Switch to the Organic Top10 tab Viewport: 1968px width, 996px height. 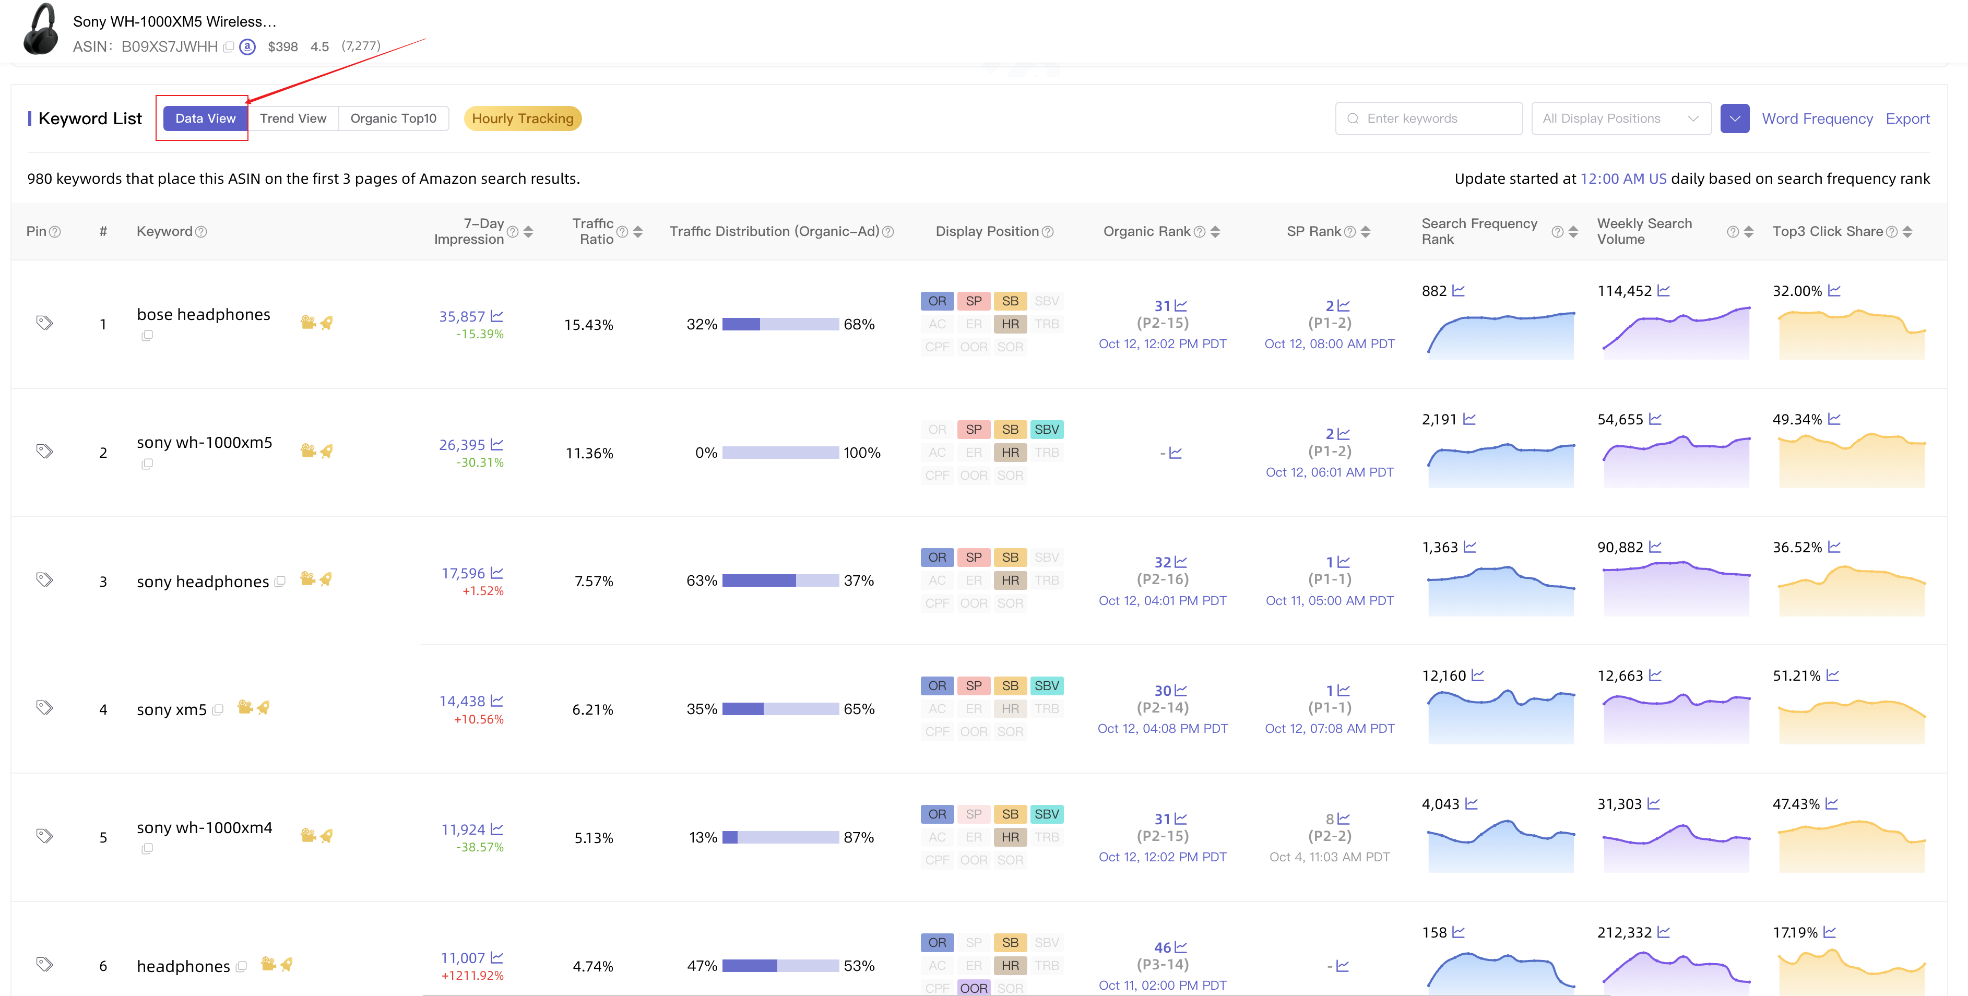tap(394, 117)
